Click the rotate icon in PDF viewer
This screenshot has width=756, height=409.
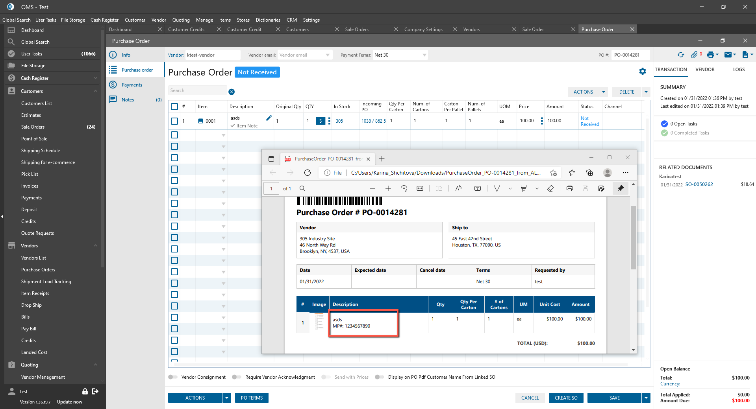[x=404, y=188]
